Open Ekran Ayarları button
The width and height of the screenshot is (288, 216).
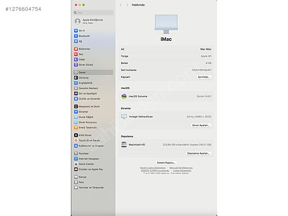click(201, 125)
